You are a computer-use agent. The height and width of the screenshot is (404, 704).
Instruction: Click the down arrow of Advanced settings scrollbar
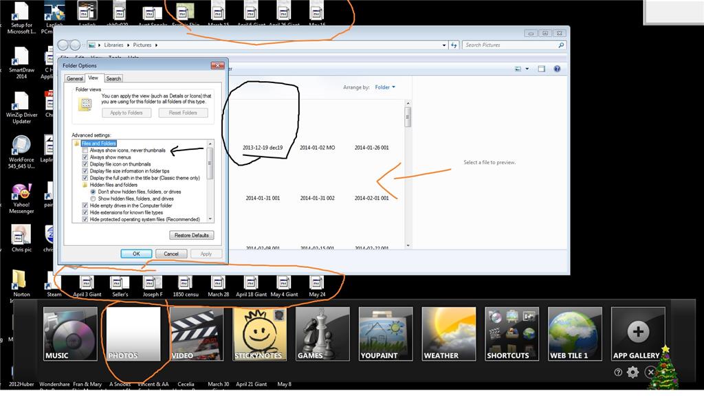coord(210,219)
